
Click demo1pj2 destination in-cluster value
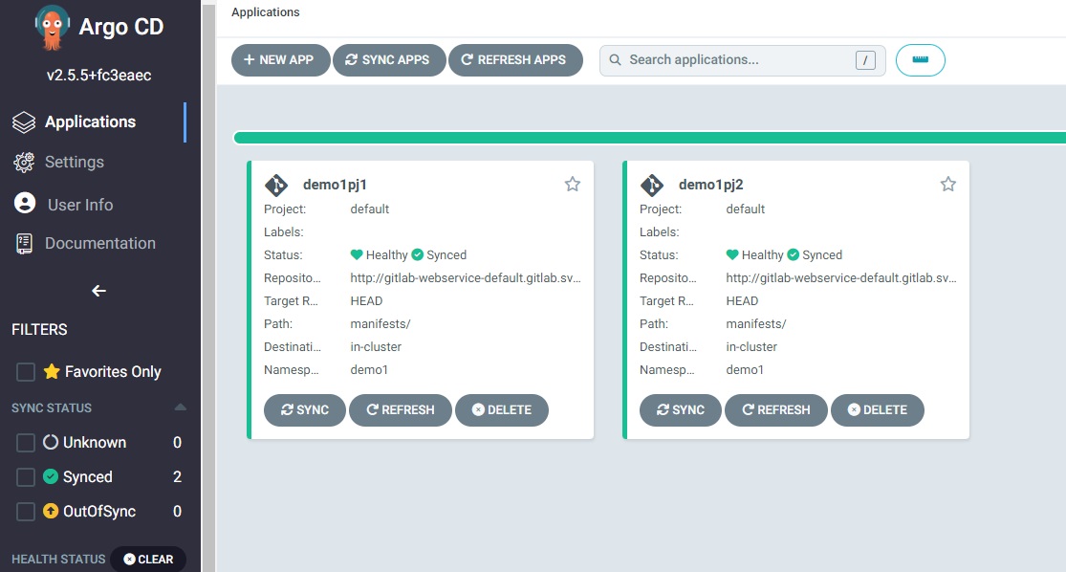(751, 347)
